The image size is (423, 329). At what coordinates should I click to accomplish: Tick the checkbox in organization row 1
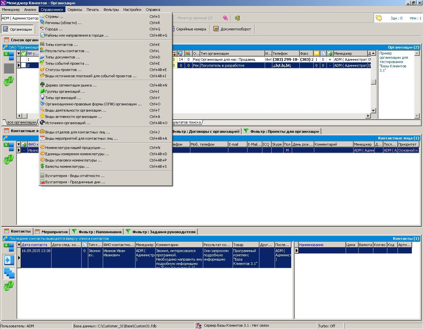coord(24,59)
